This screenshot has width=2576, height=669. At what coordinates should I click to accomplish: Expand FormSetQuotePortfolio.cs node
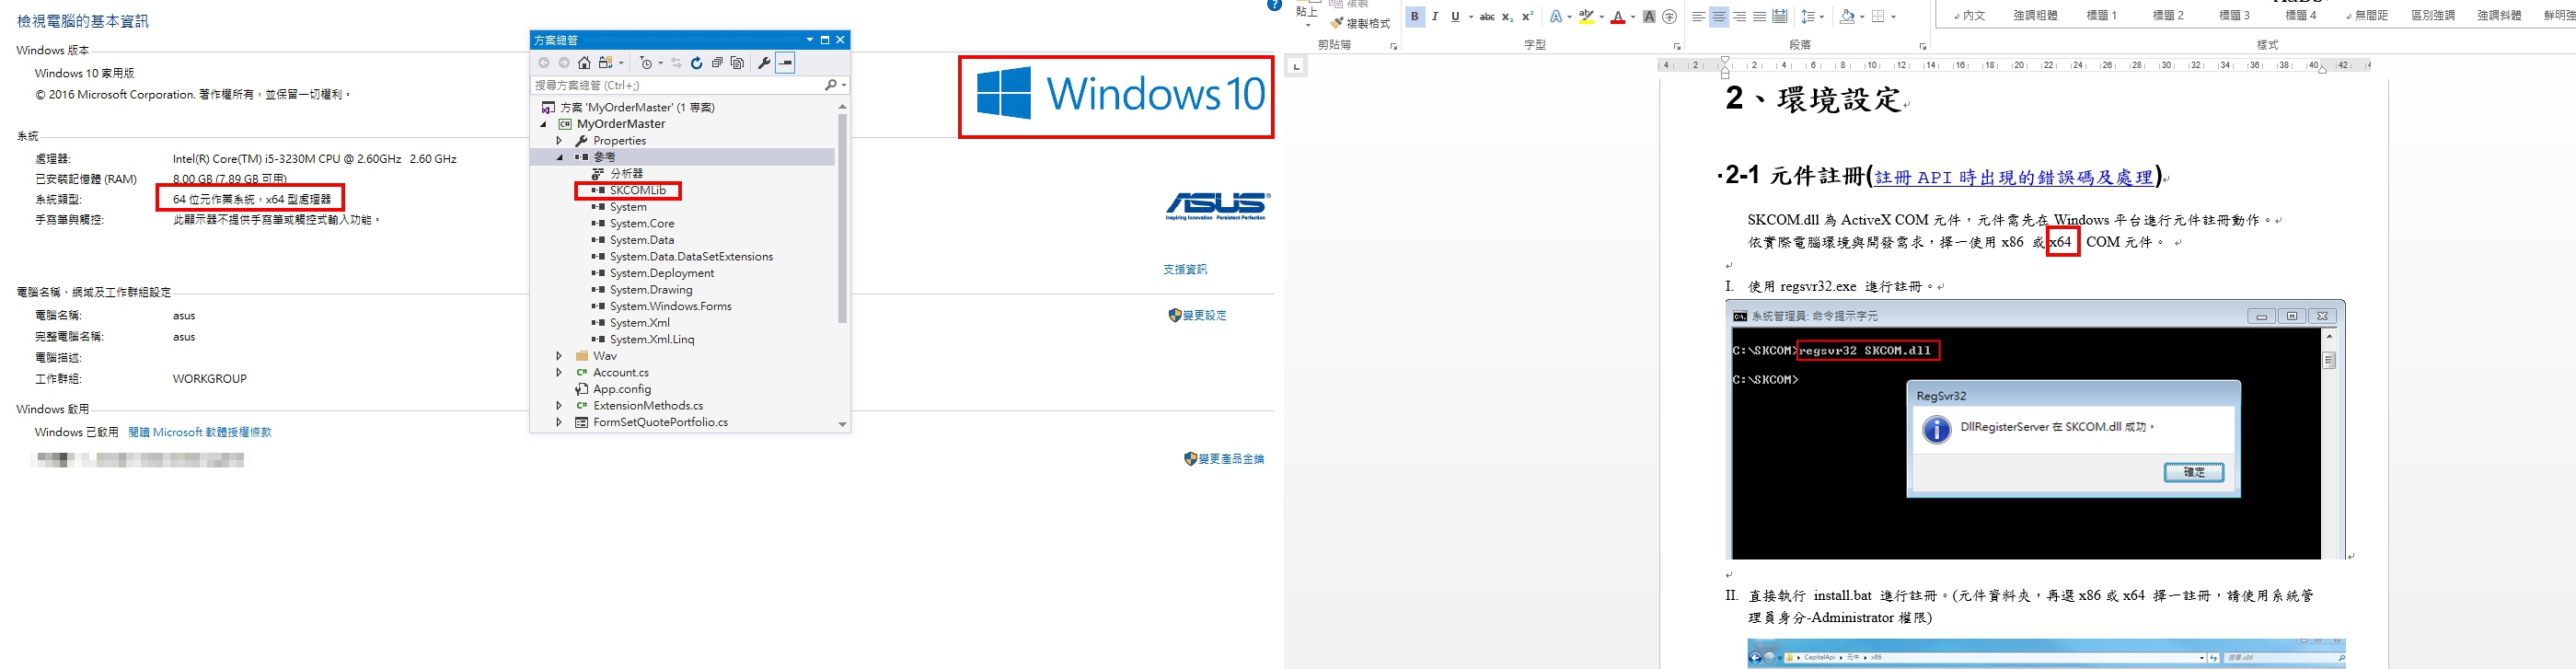click(x=559, y=422)
